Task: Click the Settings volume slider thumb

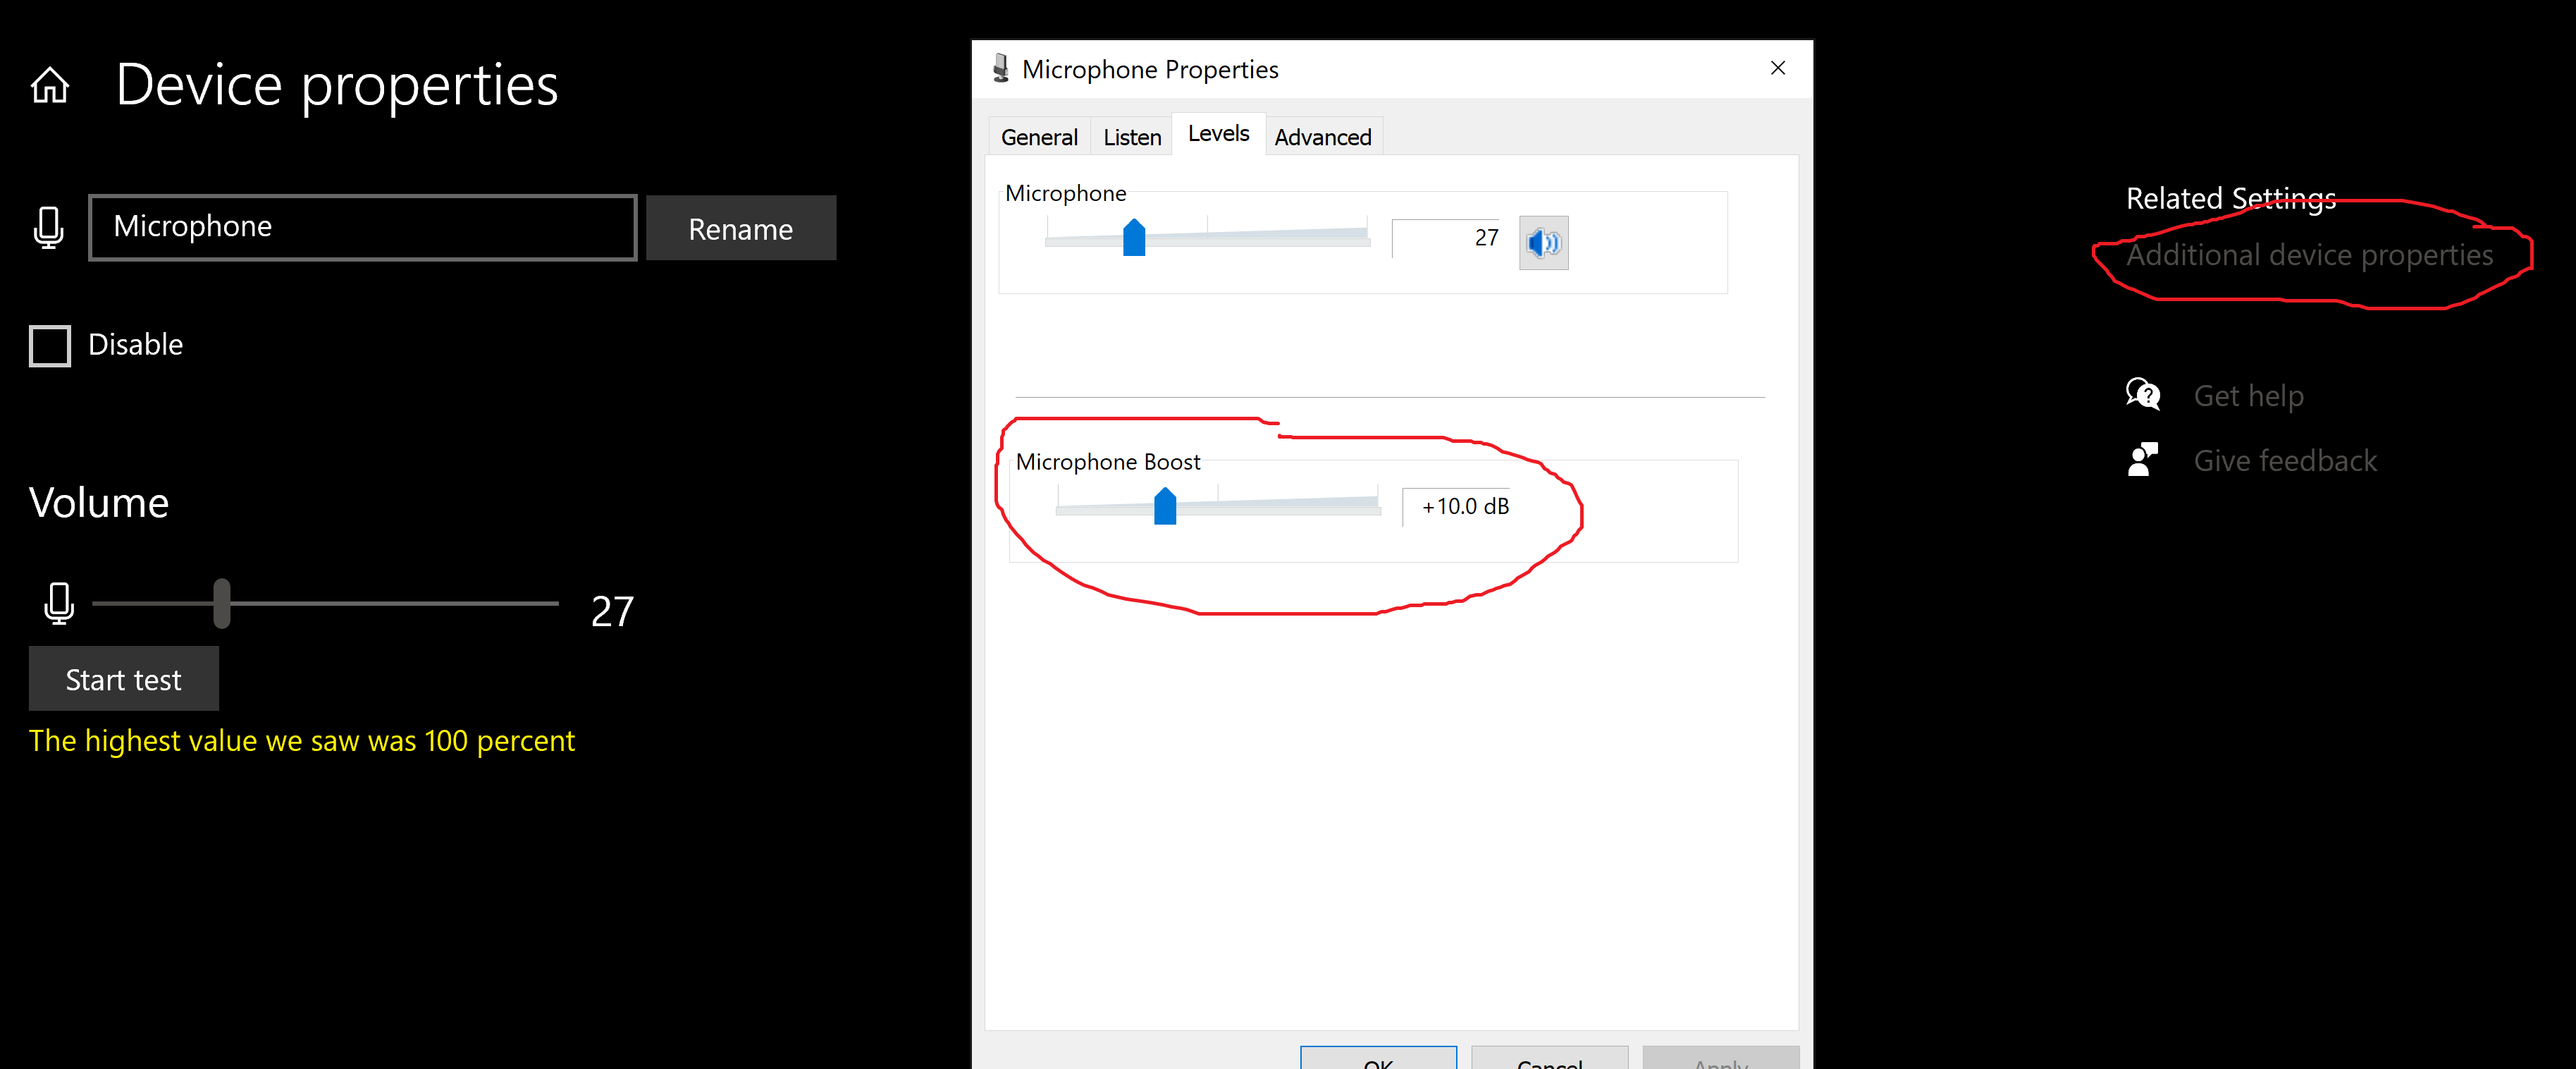Action: [x=222, y=604]
